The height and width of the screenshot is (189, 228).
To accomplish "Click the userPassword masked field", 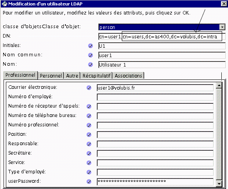I will [155, 182].
